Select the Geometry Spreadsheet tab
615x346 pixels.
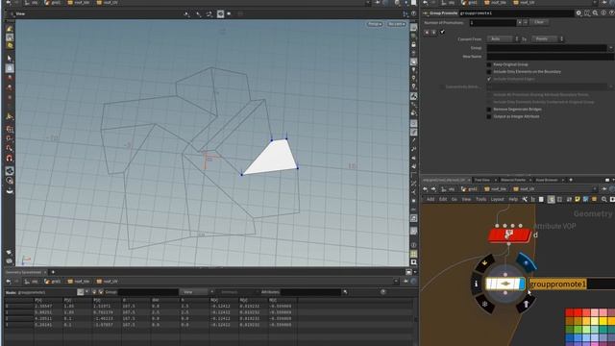click(23, 272)
